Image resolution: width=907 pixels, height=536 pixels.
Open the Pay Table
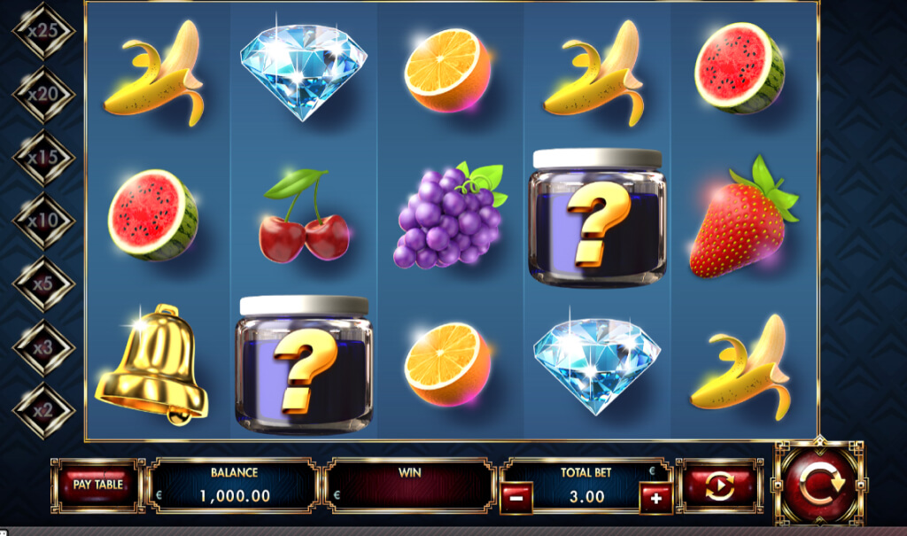pos(97,486)
